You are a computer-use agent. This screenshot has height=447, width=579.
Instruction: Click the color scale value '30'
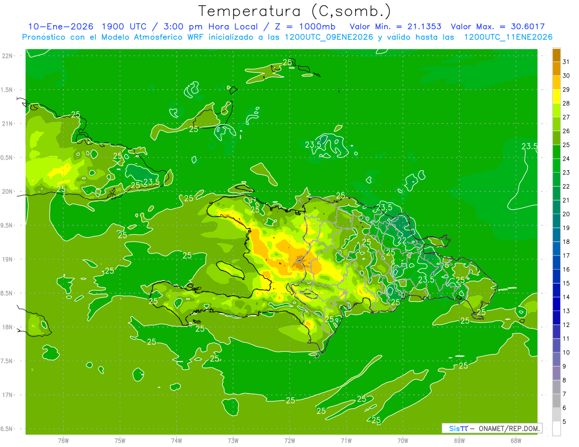coord(566,76)
